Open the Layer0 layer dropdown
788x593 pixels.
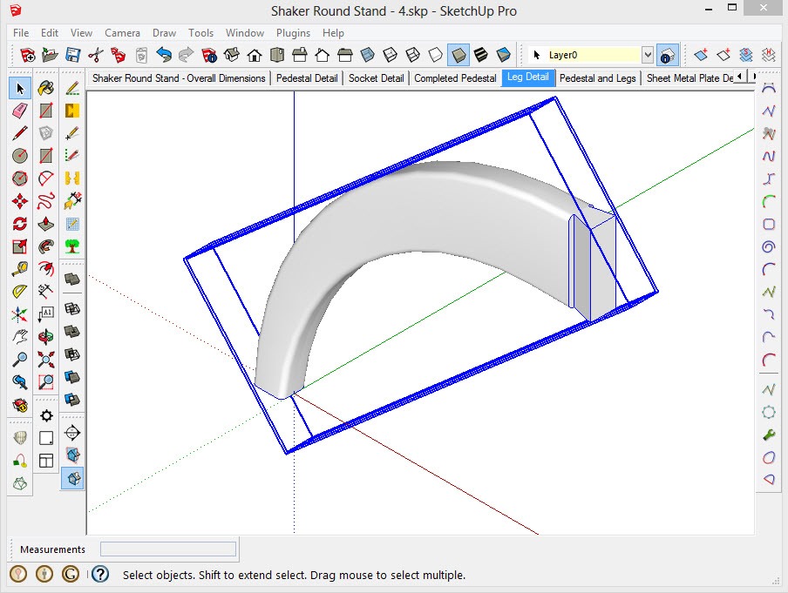click(x=648, y=54)
